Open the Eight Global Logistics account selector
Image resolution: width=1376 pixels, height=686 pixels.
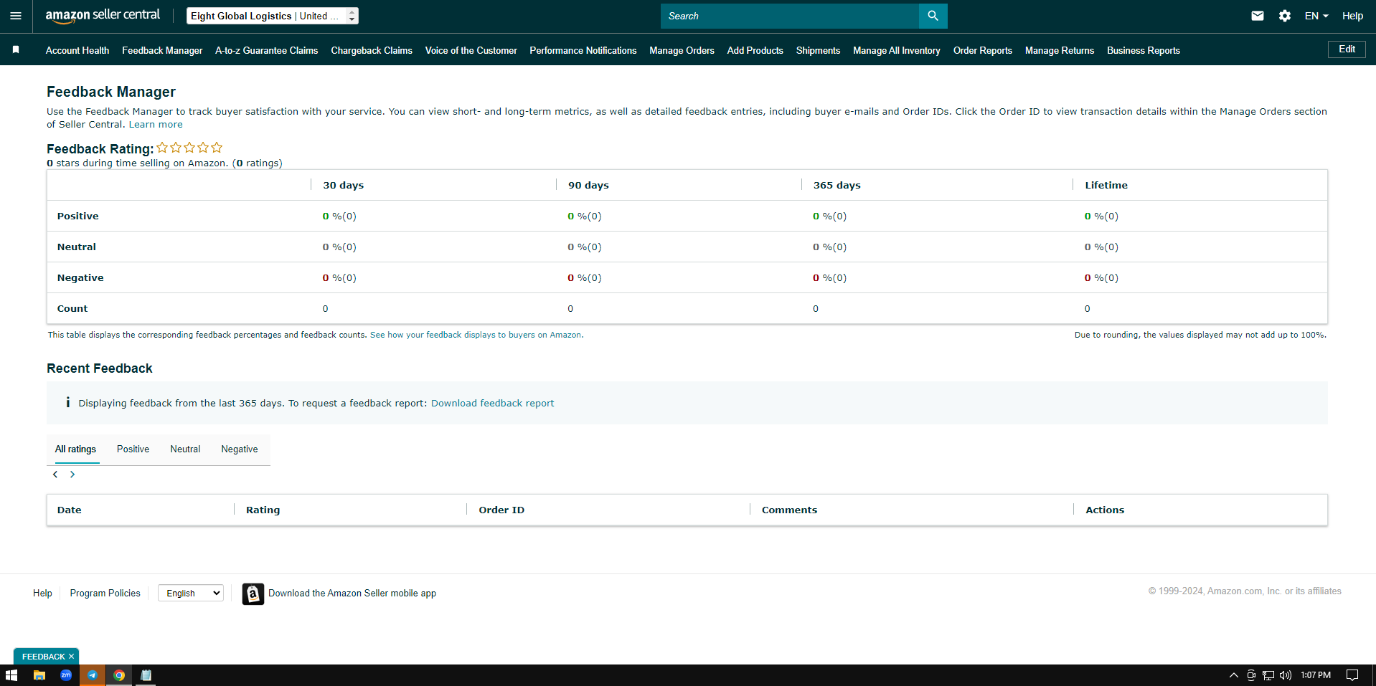(x=273, y=16)
